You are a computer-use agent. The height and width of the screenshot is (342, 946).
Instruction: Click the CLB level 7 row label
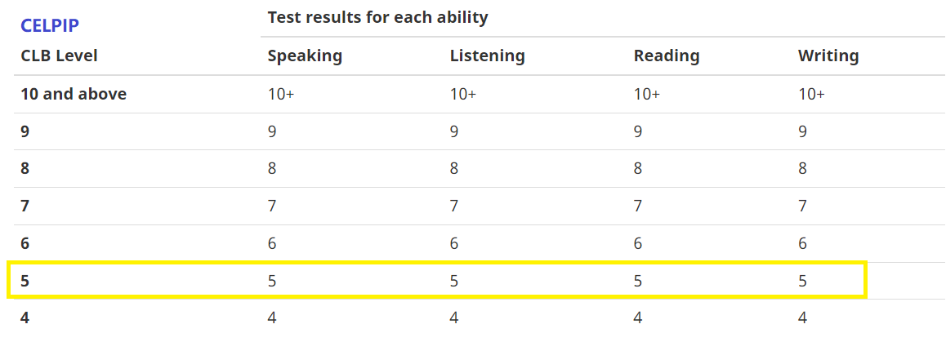[x=25, y=207]
